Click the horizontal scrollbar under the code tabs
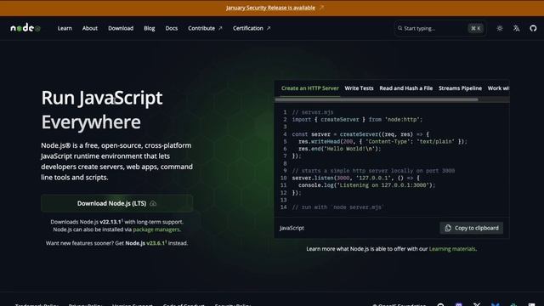This screenshot has width=544, height=306. click(377, 99)
